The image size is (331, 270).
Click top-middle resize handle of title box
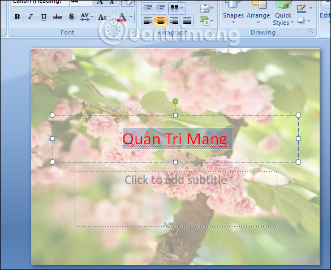coord(175,115)
